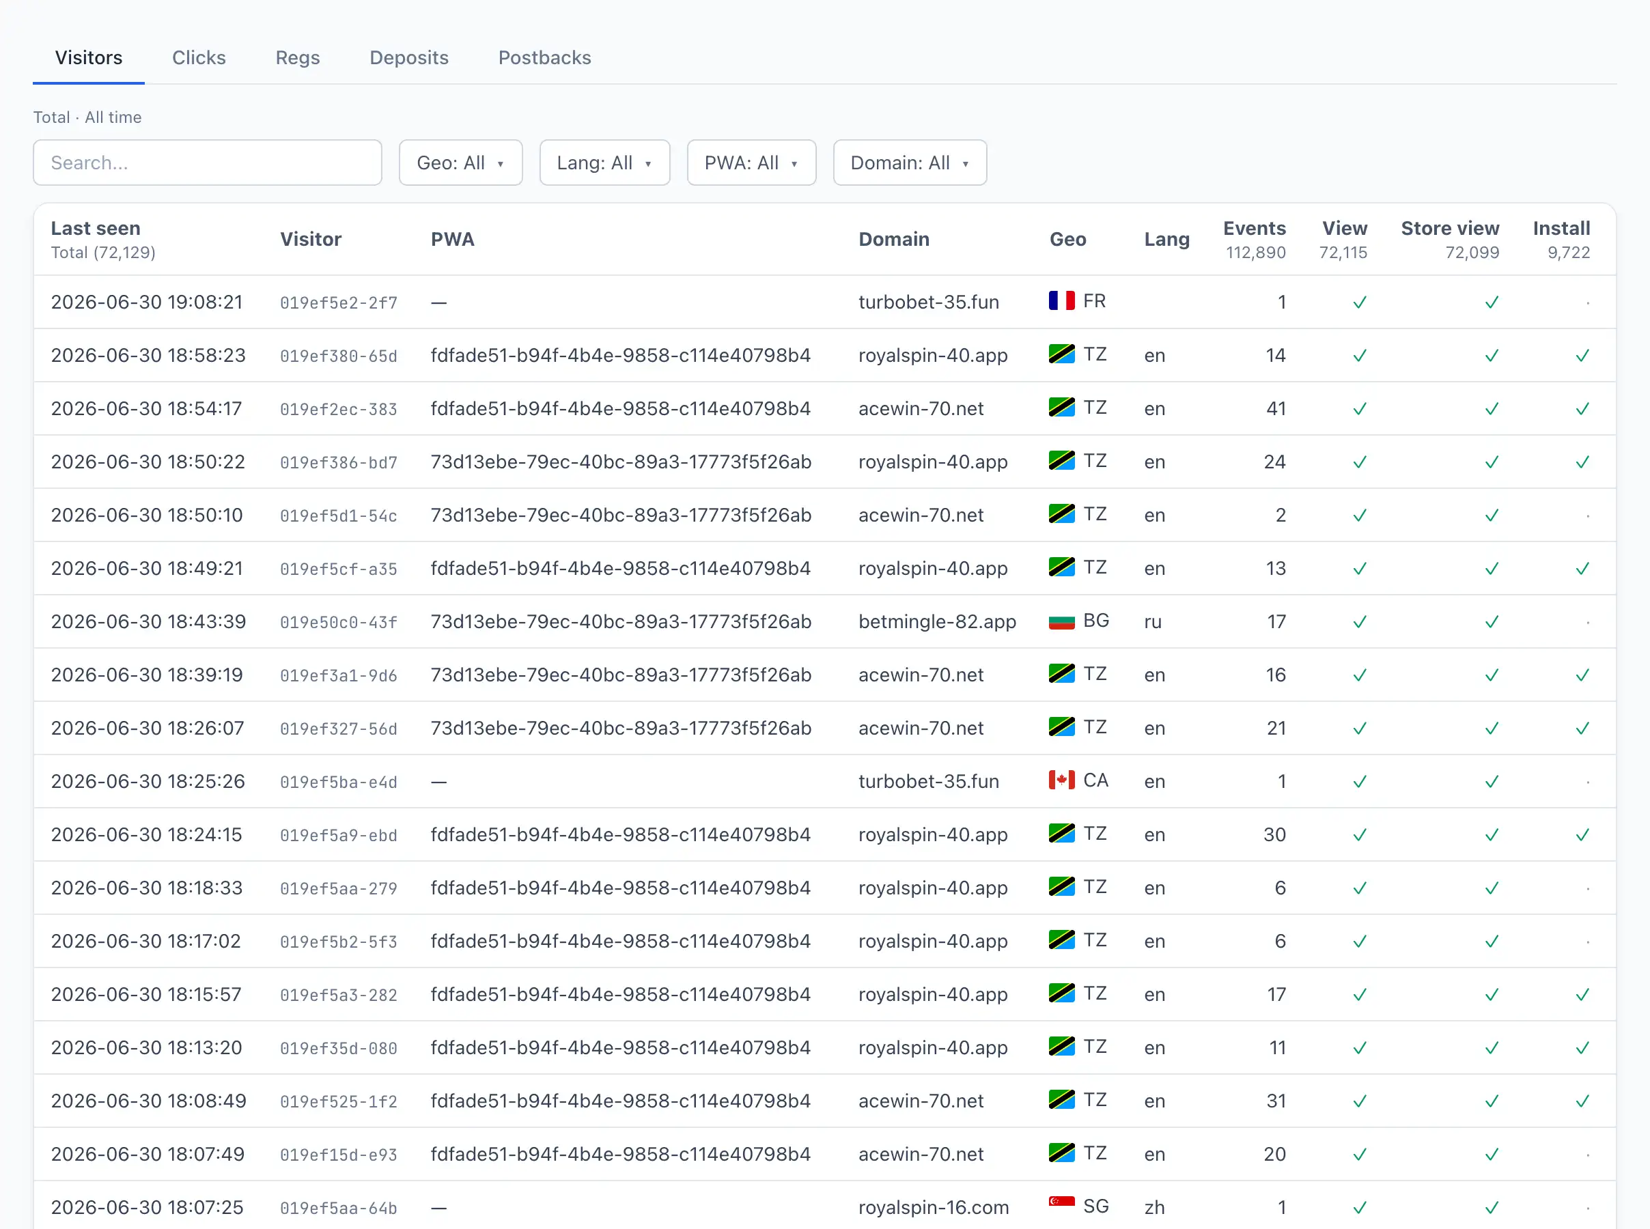Sort by the Events column header
The width and height of the screenshot is (1650, 1229).
pos(1255,229)
